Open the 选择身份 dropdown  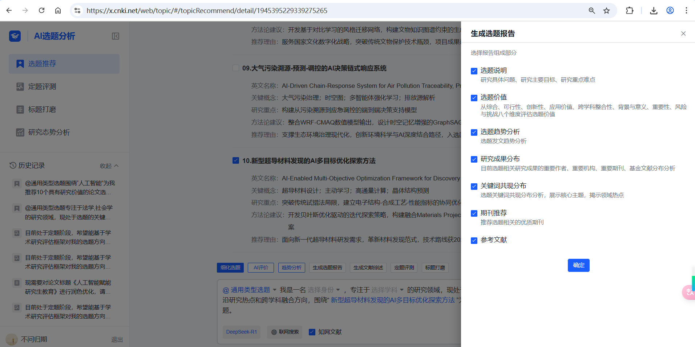(x=323, y=290)
